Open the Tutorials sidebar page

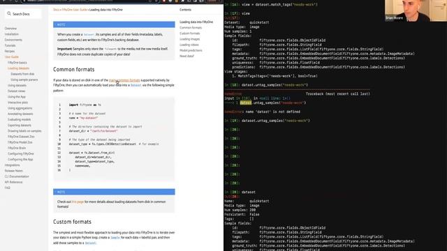point(10,45)
